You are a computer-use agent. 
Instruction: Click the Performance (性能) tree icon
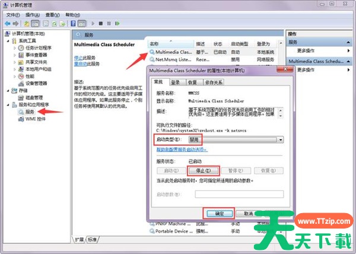(21, 76)
